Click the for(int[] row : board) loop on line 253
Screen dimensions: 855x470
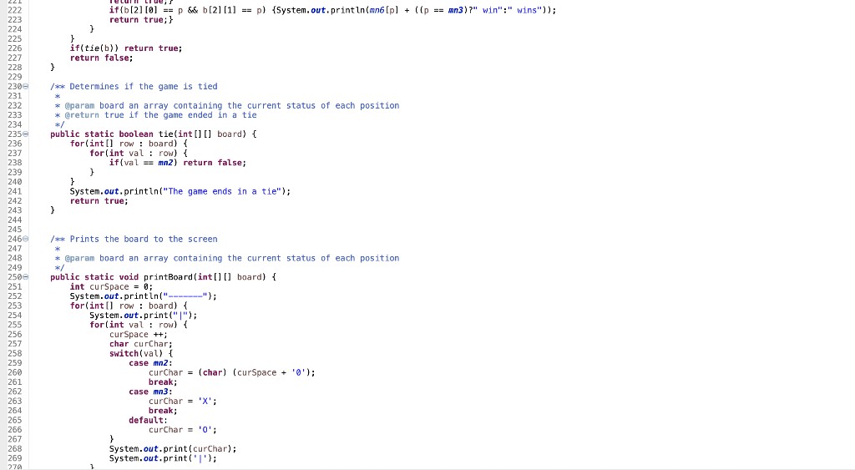[129, 306]
